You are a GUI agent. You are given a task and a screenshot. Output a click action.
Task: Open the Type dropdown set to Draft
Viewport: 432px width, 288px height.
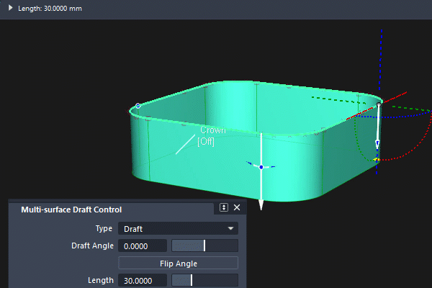pyautogui.click(x=178, y=228)
